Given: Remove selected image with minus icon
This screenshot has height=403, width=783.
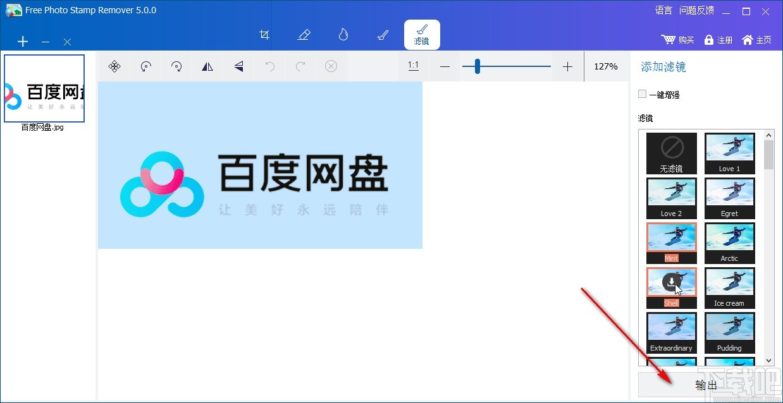Looking at the screenshot, I should (x=46, y=42).
